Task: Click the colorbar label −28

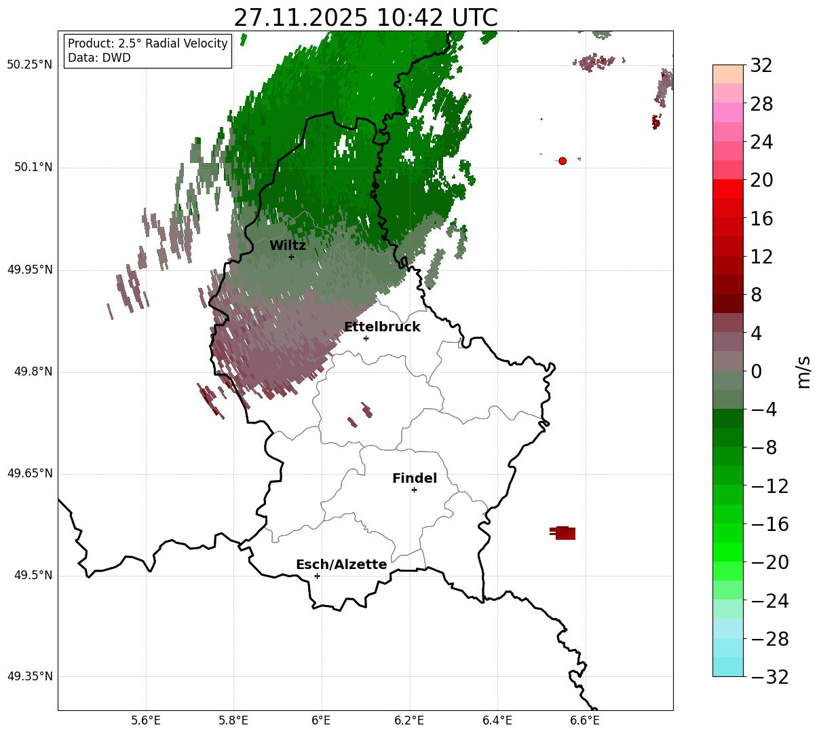Action: tap(769, 639)
